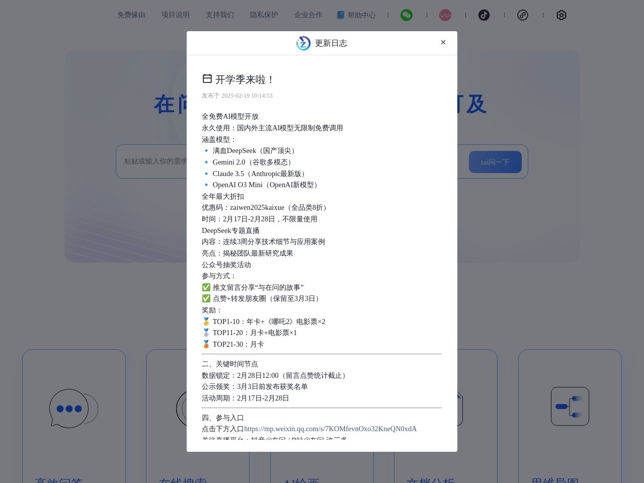Click the publish date 2025-02-19 10:14:53
The width and height of the screenshot is (644, 483).
click(247, 96)
